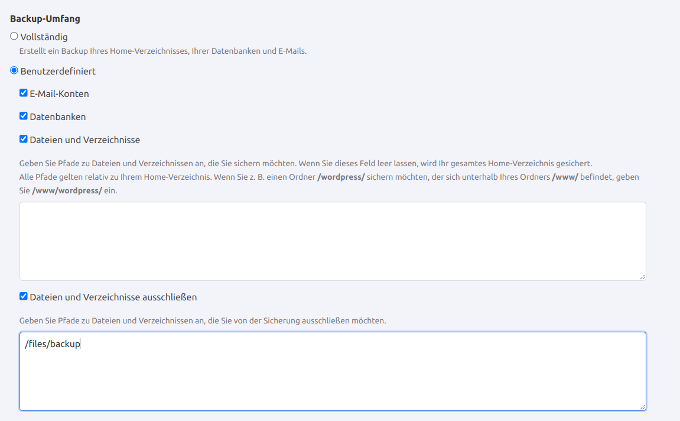Click into the empty include-paths text area
Viewport: 680px width, 421px height.
point(332,241)
